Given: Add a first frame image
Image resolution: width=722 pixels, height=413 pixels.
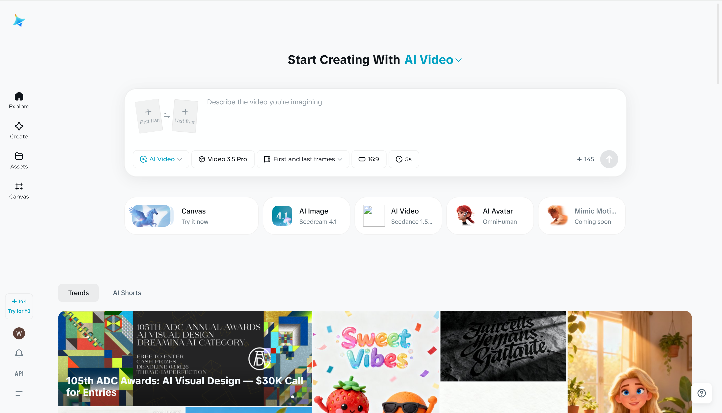Looking at the screenshot, I should tap(149, 116).
